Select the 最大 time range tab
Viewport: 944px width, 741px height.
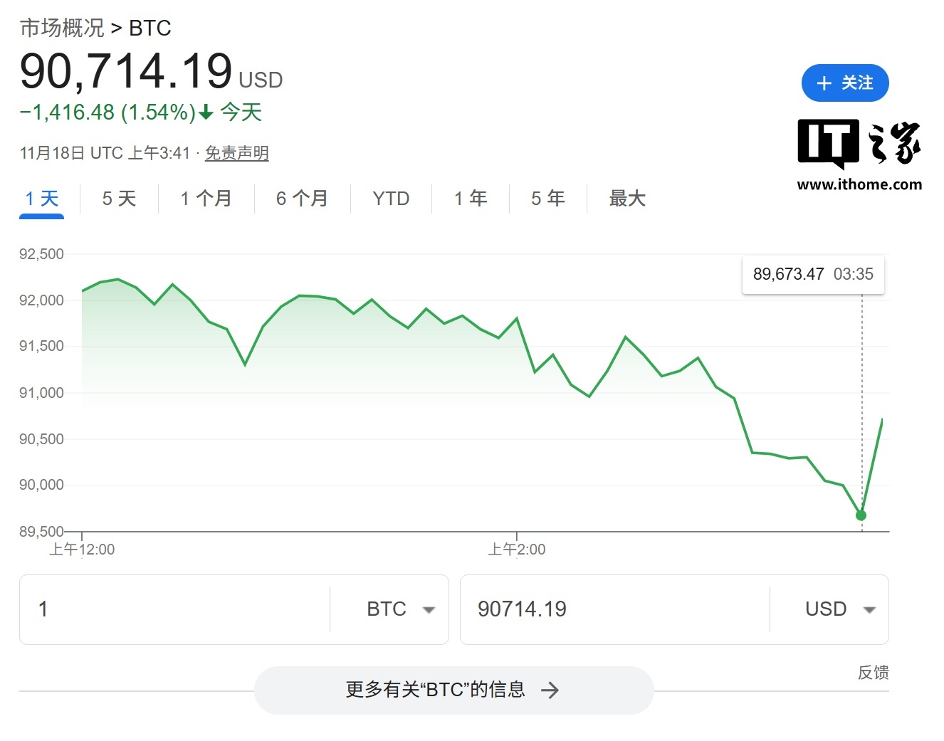[x=626, y=199]
